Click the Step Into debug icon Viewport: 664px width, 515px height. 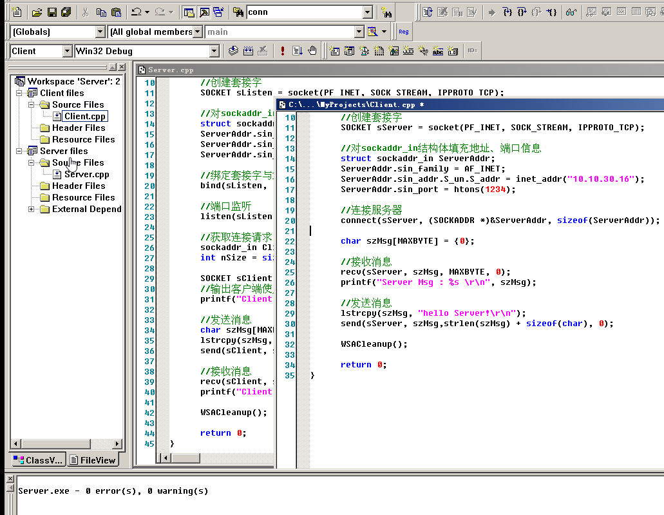(507, 12)
